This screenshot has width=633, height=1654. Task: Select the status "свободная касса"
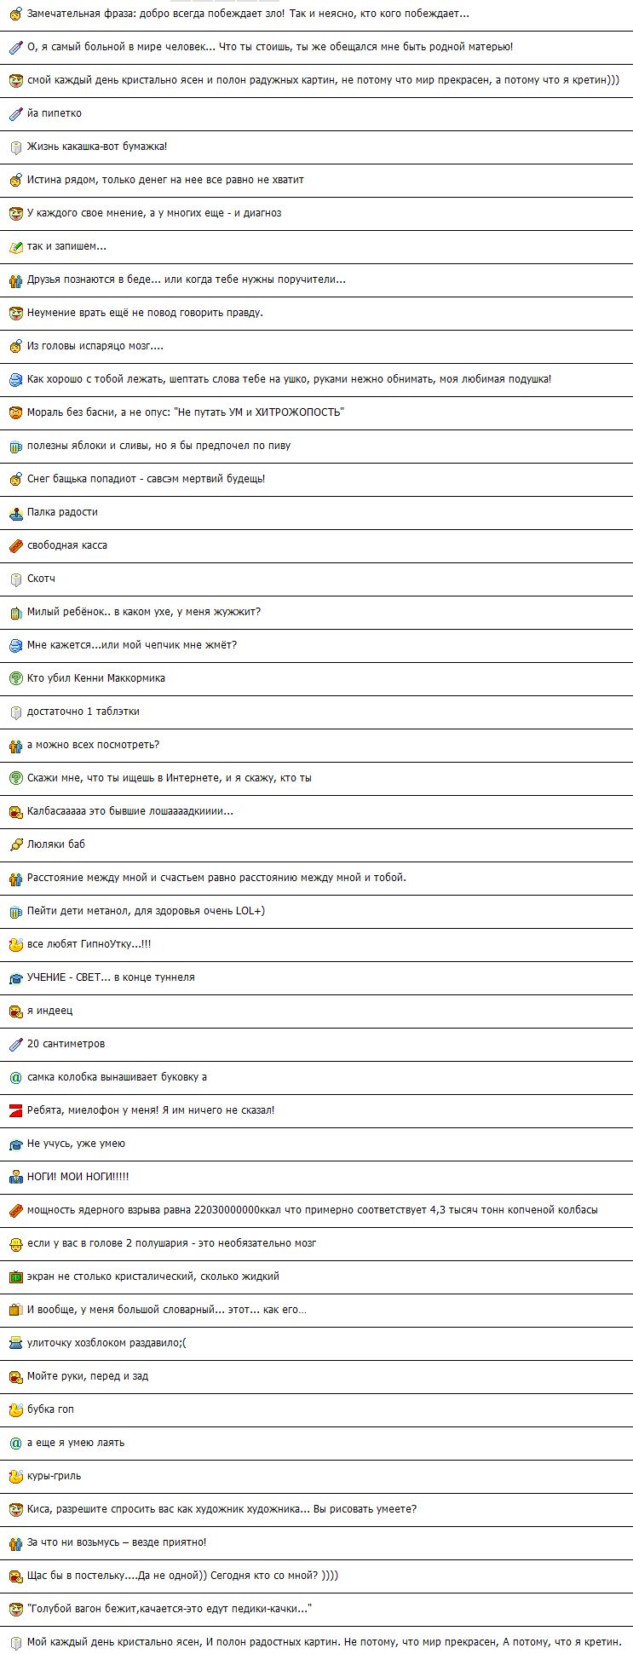[67, 545]
